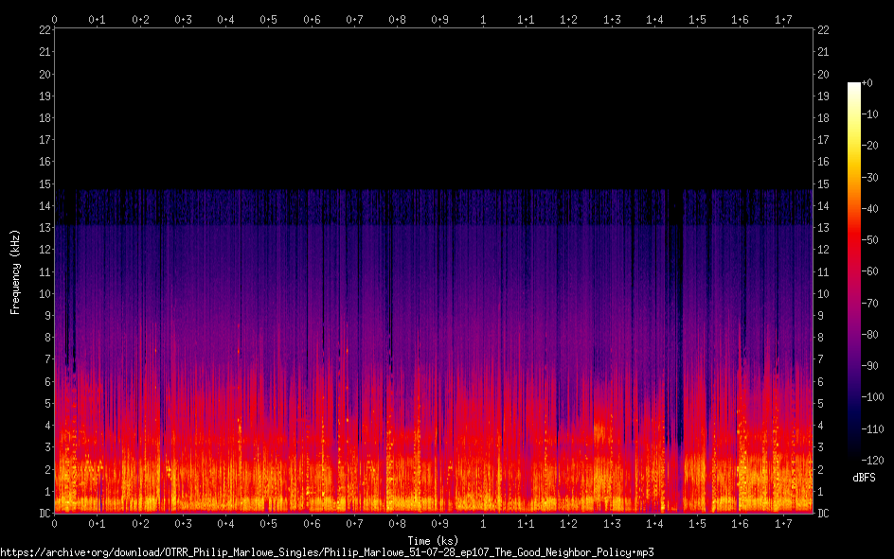Click the Frequency (kHz) axis label
Viewport: 894px width, 559px height.
pyautogui.click(x=15, y=271)
